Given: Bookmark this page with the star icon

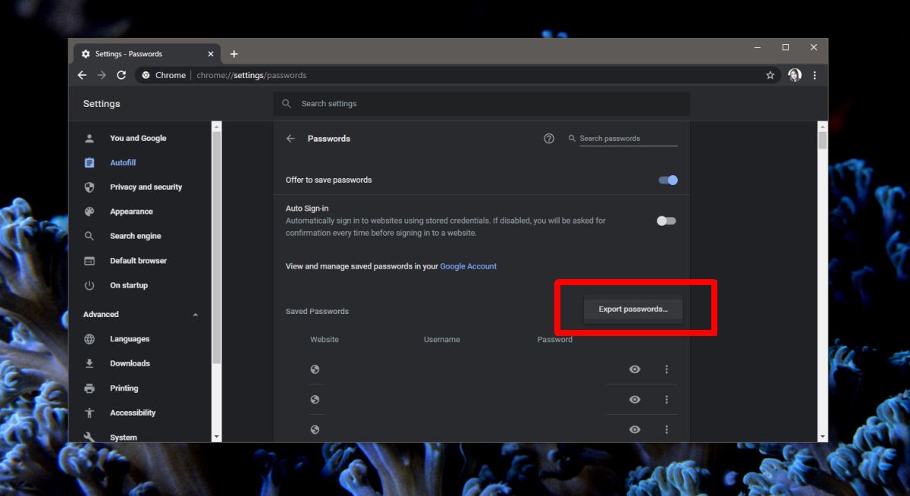Looking at the screenshot, I should [770, 75].
